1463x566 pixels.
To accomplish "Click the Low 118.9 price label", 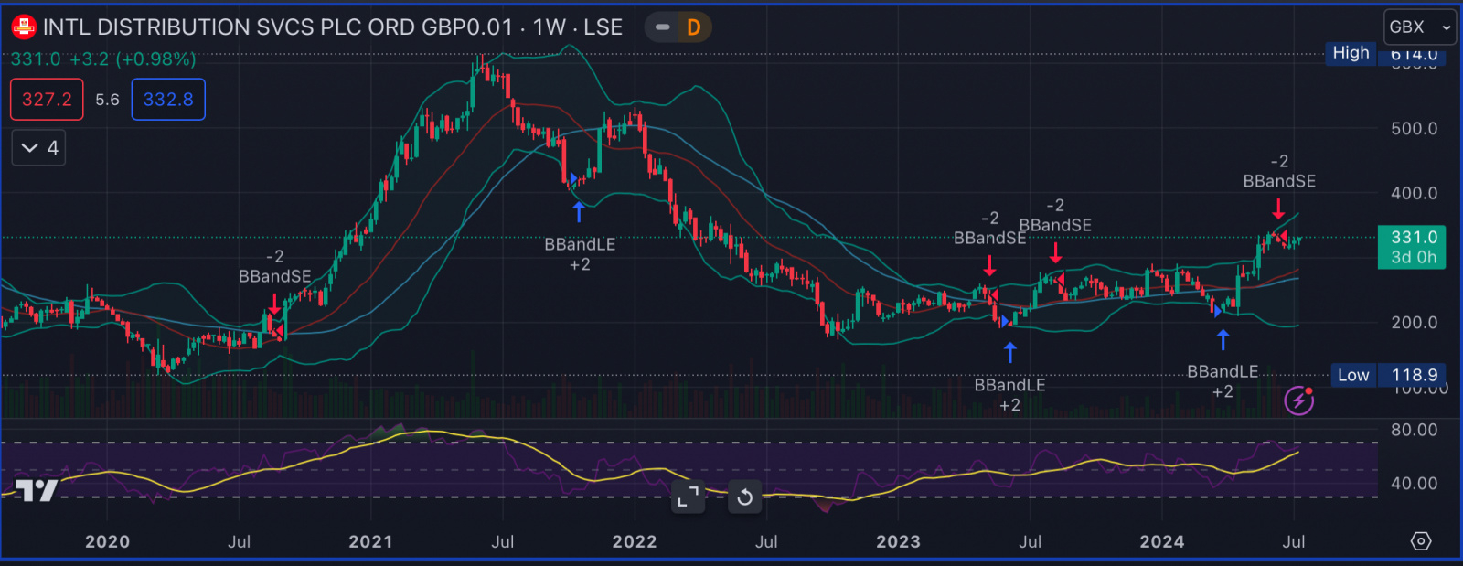I will coord(1390,375).
